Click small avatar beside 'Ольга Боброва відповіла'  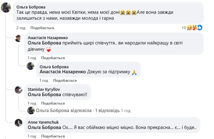point(31,111)
